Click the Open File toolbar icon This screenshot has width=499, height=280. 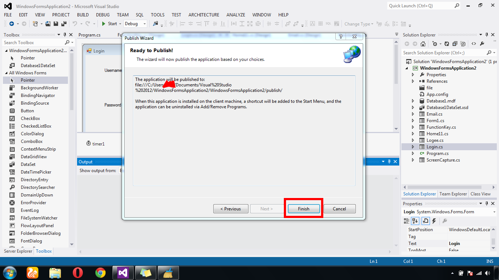[x=48, y=24]
